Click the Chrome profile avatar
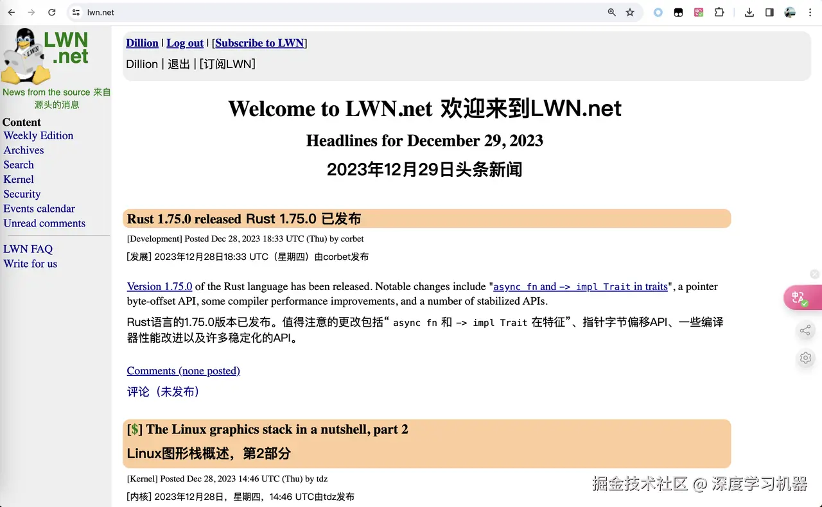Image resolution: width=822 pixels, height=507 pixels. tap(789, 12)
